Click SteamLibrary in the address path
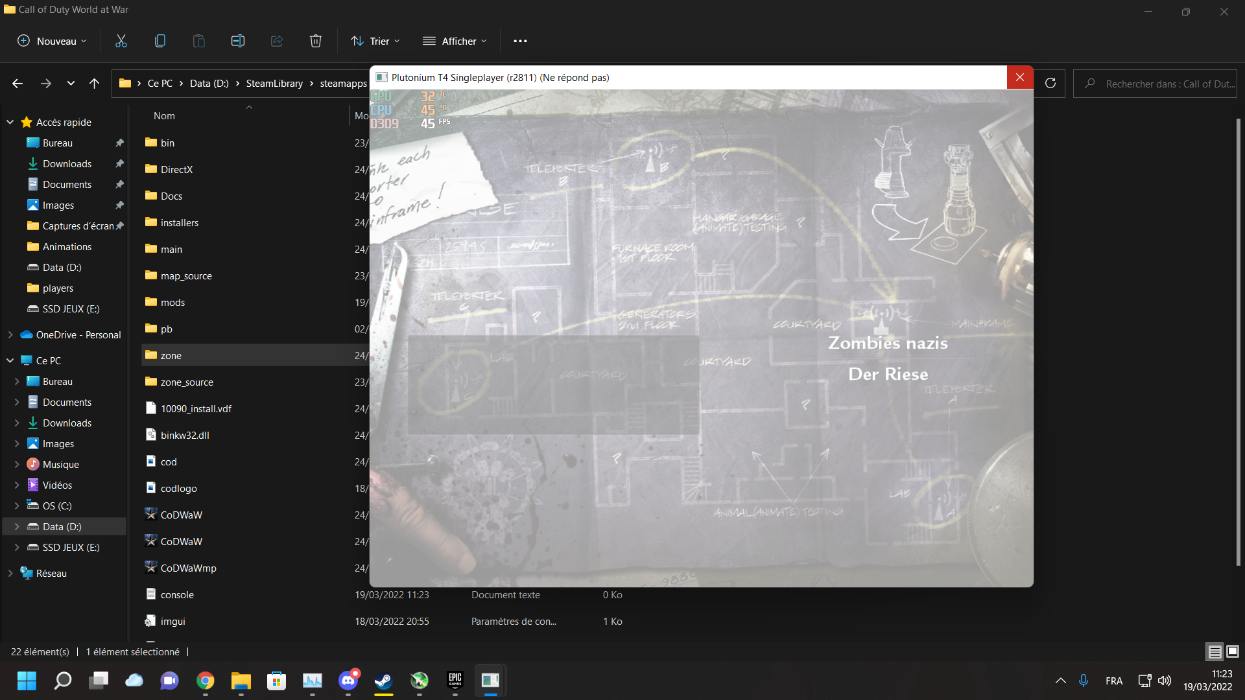 pos(274,84)
